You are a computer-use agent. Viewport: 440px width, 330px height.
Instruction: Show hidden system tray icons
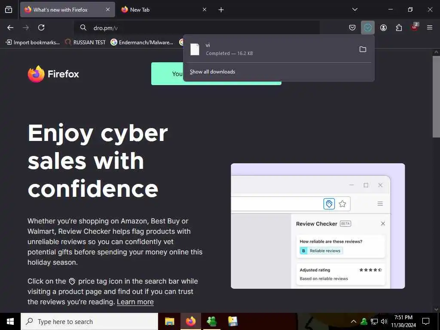point(354,321)
